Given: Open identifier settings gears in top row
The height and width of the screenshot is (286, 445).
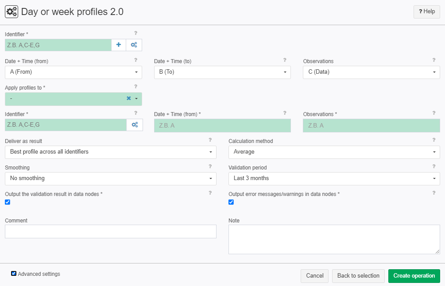Looking at the screenshot, I should pyautogui.click(x=134, y=45).
